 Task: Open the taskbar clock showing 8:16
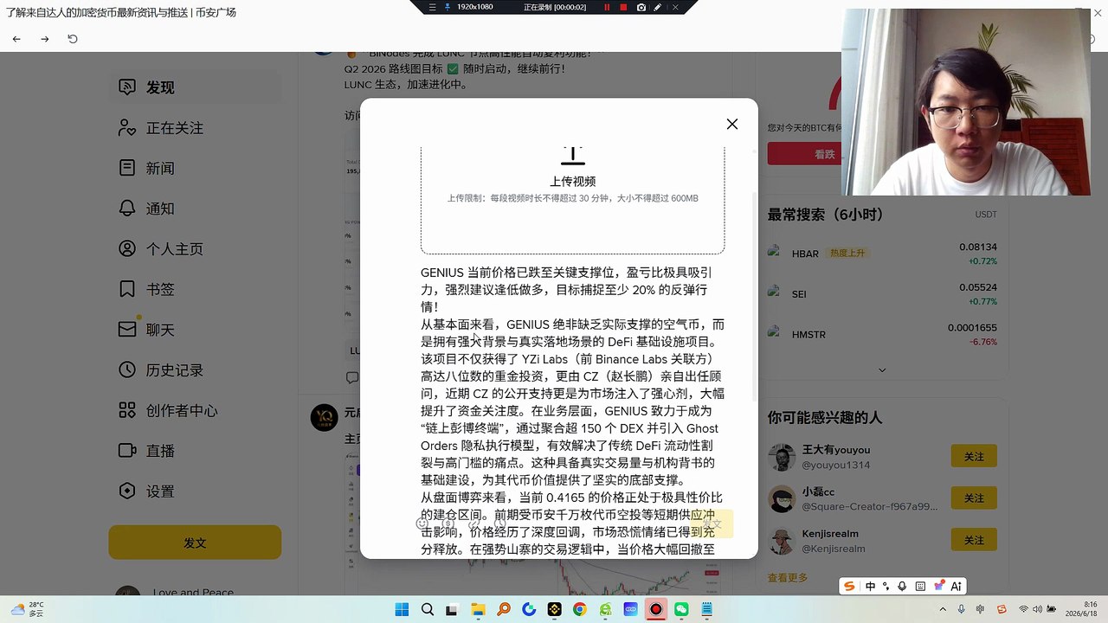coord(1083,609)
